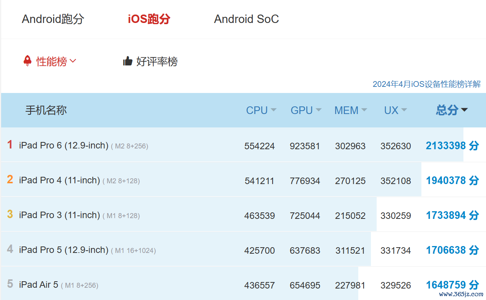Click spec label ( M2 8+256)
Screen dimensions: 486x300
point(130,146)
